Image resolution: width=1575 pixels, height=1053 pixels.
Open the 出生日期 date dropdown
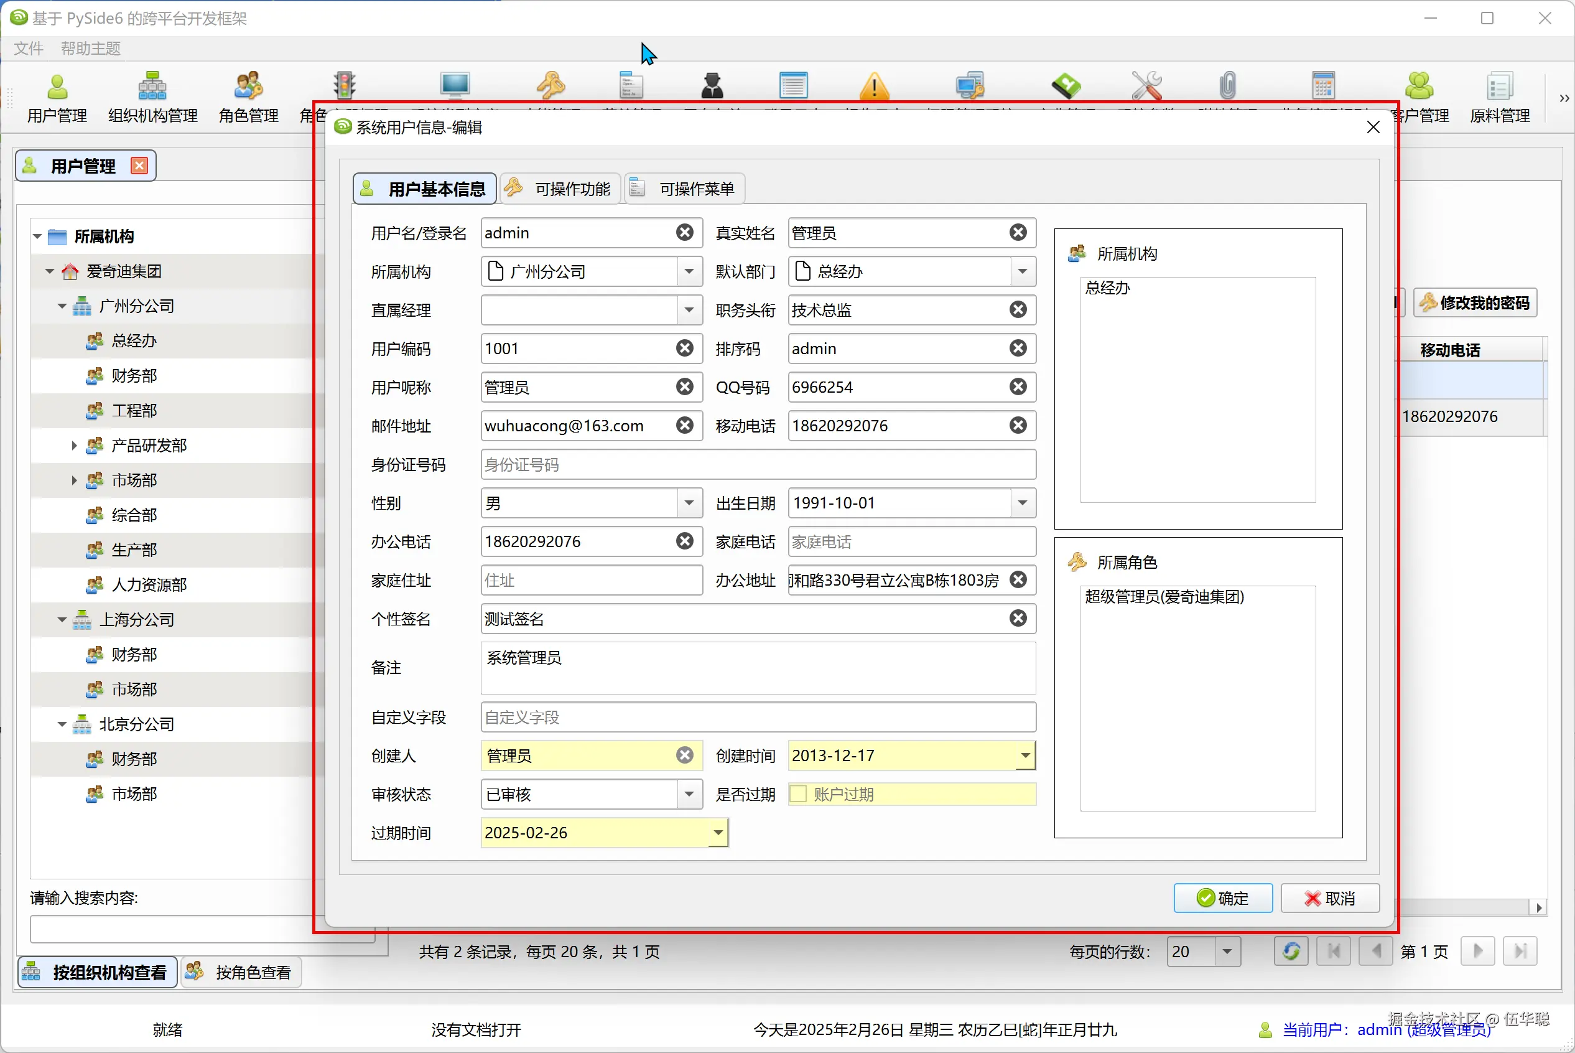[1023, 503]
